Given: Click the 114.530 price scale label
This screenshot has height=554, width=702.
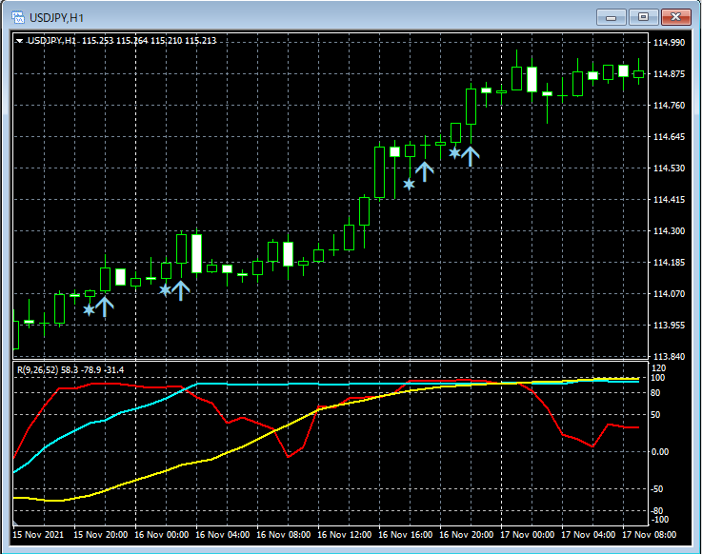Looking at the screenshot, I should [x=669, y=168].
